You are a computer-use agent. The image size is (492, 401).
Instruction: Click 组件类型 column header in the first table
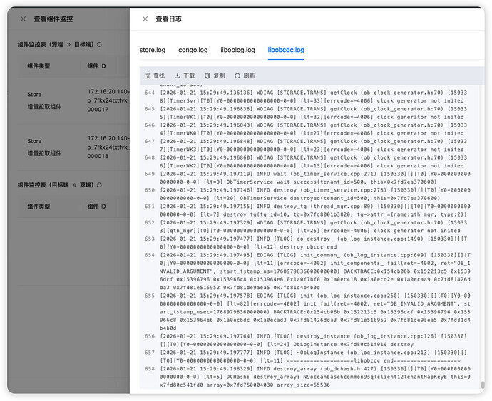[39, 66]
